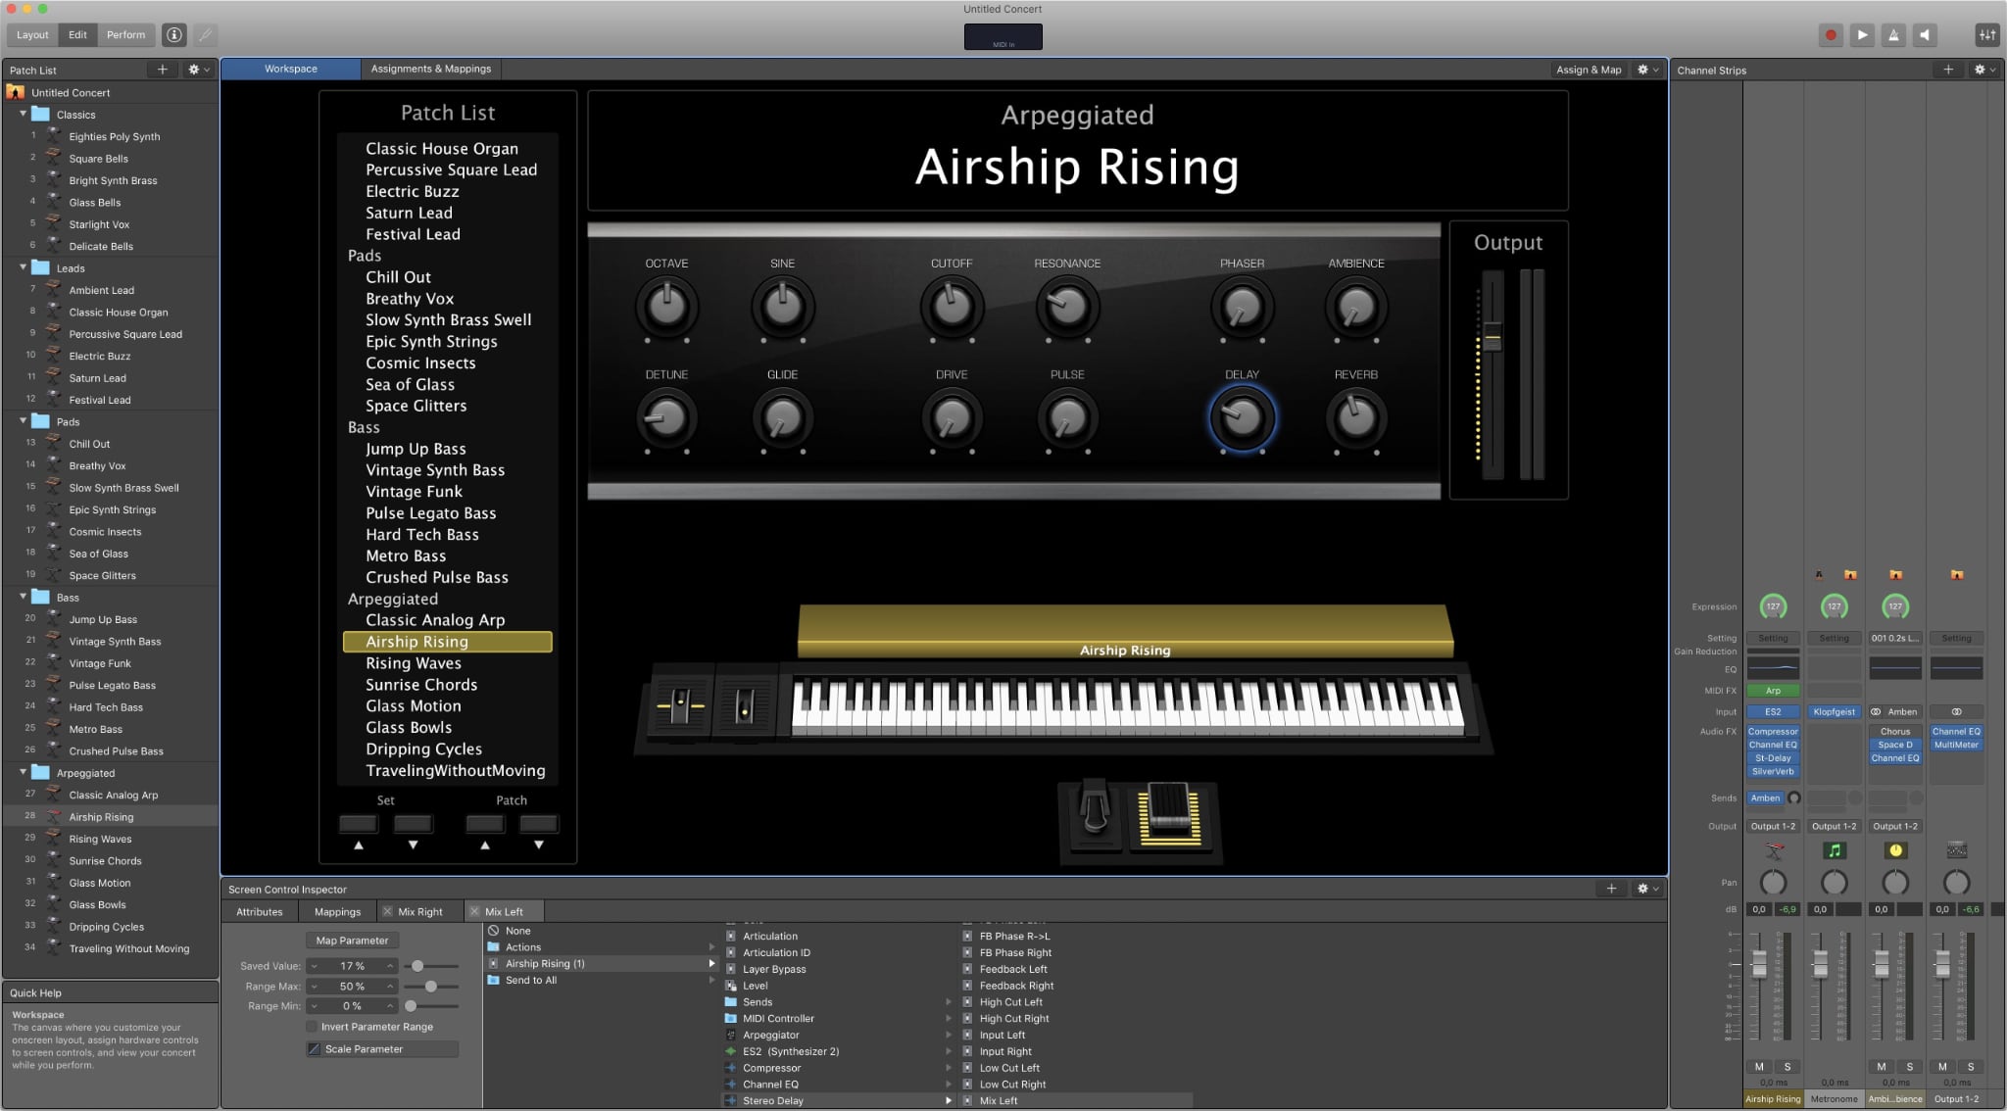Screen dimensions: 2007x1111
Task: Click the OCTAVE knob
Action: pos(666,307)
